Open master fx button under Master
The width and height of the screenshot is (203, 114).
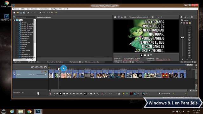(181, 23)
